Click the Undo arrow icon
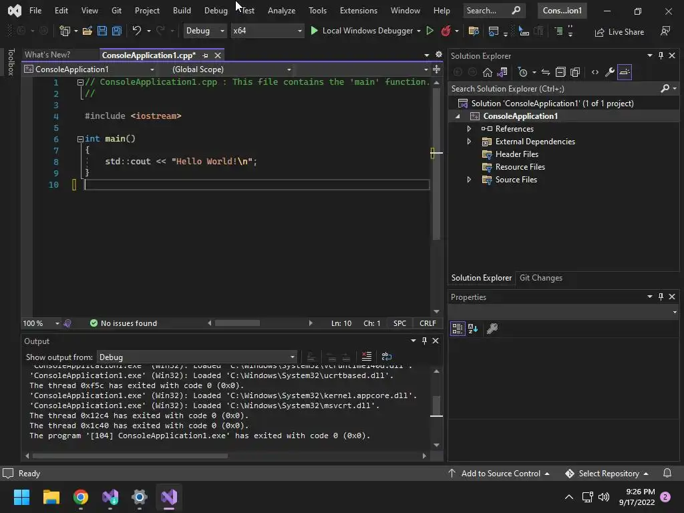The image size is (684, 513). tap(136, 31)
